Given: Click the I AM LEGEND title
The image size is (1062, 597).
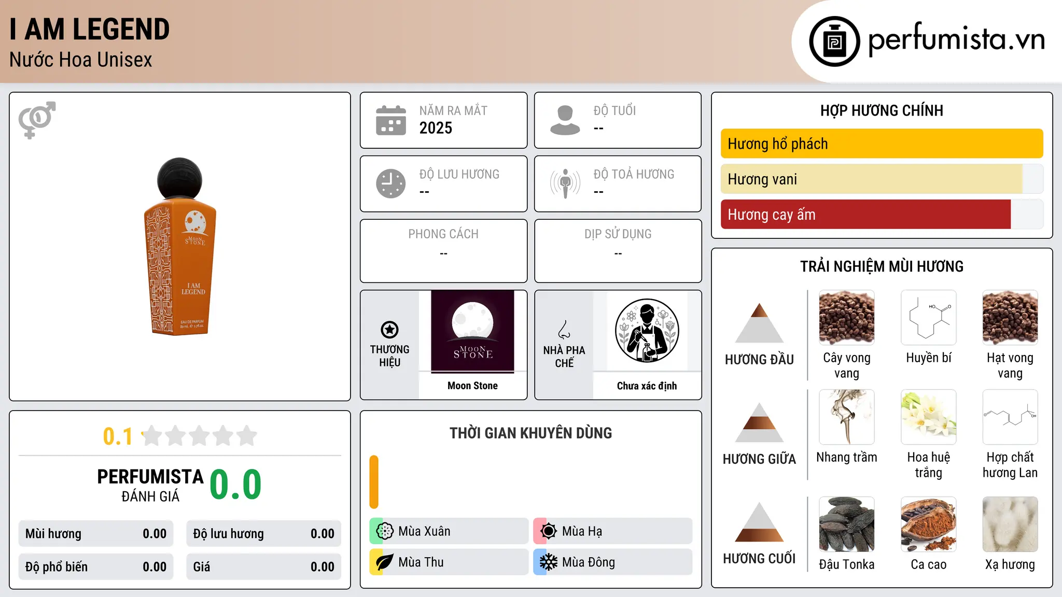Looking at the screenshot, I should coord(89,29).
